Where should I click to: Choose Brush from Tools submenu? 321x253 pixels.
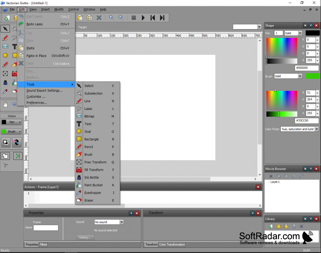[x=97, y=154]
